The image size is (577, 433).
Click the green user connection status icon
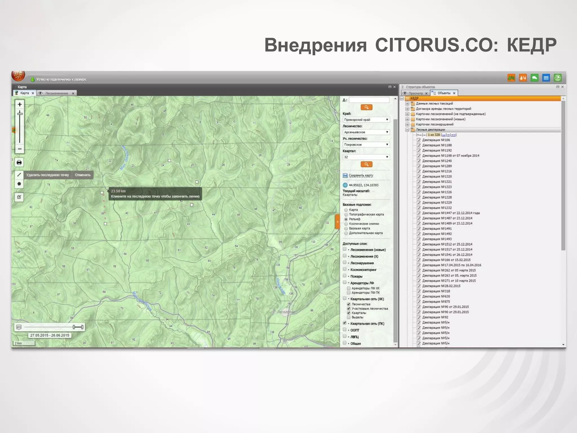(x=32, y=79)
